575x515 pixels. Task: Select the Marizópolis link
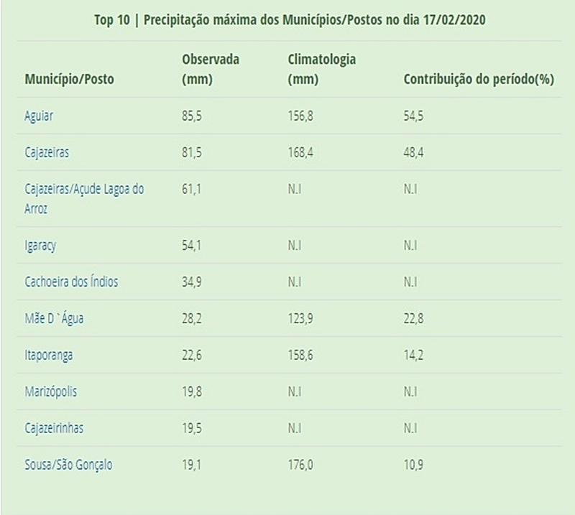[50, 392]
